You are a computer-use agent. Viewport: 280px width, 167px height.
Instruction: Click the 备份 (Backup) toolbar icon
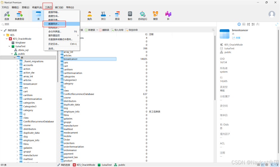tap(130, 16)
